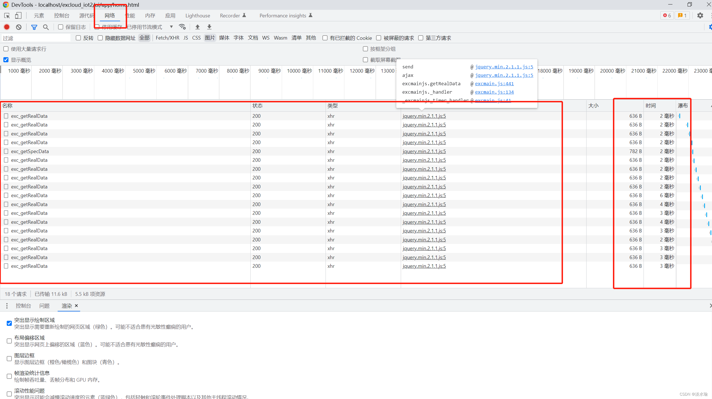This screenshot has width=712, height=399.
Task: Toggle the device toolbar icon
Action: [x=18, y=16]
